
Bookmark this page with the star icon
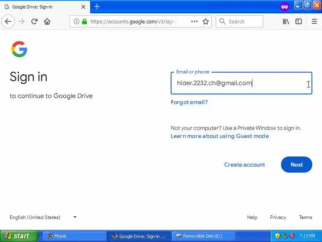206,21
